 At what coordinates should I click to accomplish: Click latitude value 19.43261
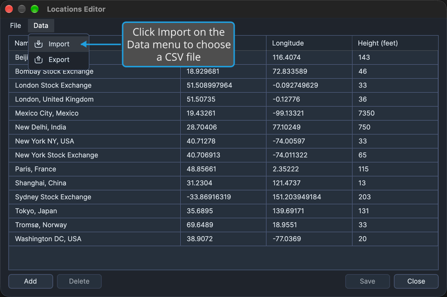point(201,113)
